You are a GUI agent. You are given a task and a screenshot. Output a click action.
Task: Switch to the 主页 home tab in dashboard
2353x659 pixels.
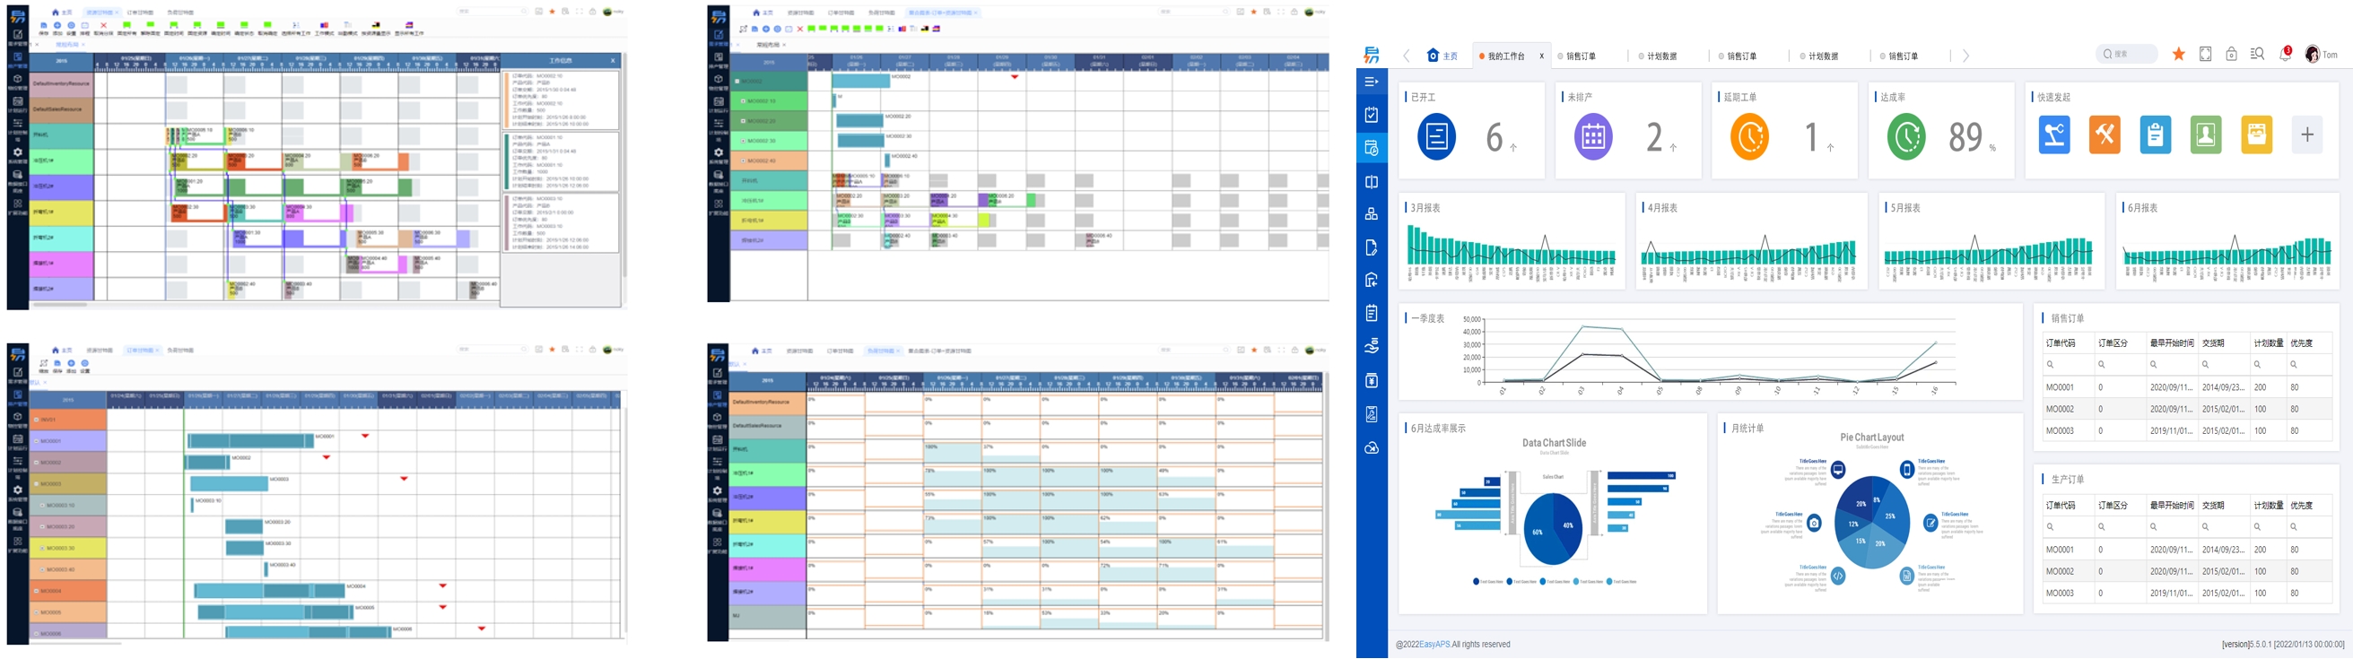pyautogui.click(x=1442, y=56)
